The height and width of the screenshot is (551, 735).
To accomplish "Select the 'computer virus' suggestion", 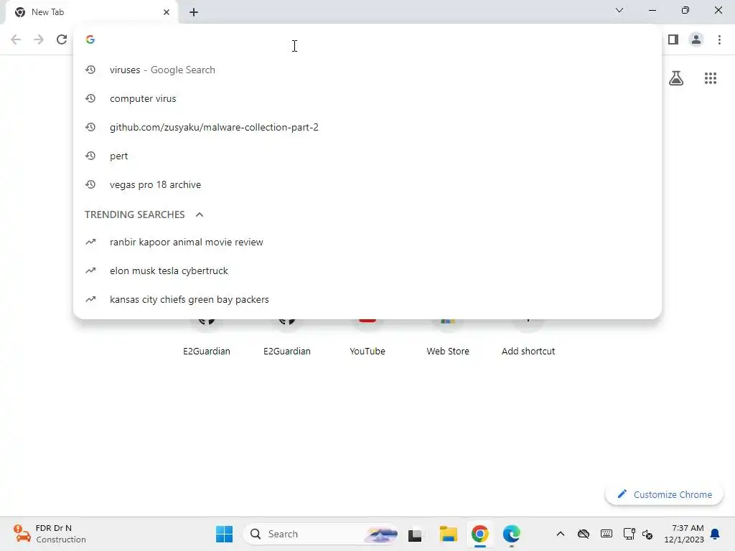I will [x=367, y=98].
